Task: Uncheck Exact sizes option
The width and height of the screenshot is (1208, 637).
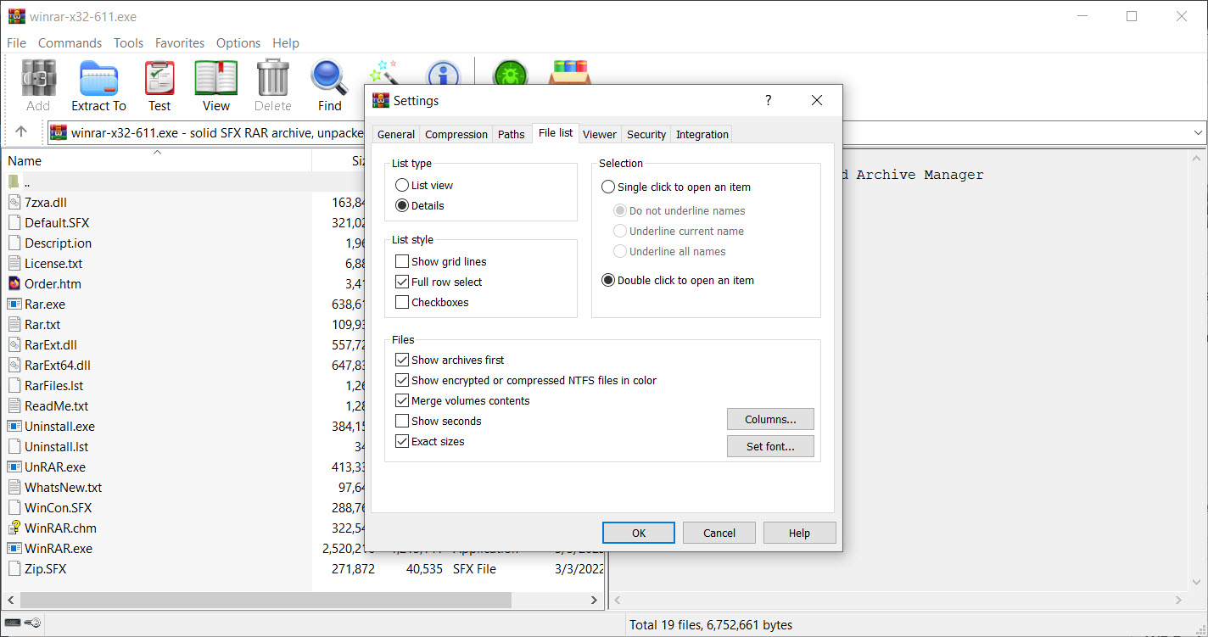Action: (x=402, y=441)
